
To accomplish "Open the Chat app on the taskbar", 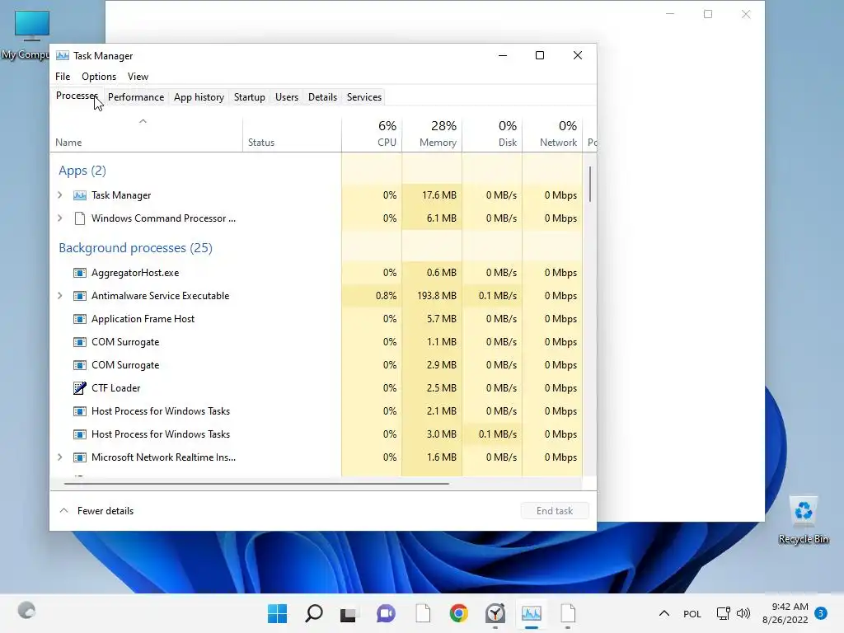I will [386, 613].
